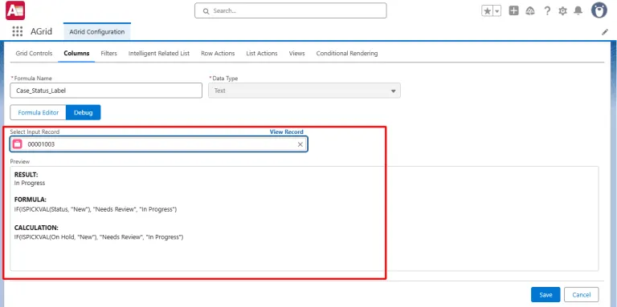Screen dimensions: 617x307
Task: Focus the global Search field
Action: click(x=290, y=10)
